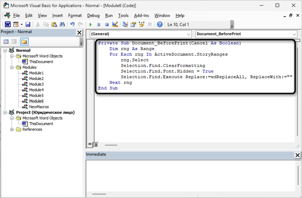The height and width of the screenshot is (198, 302).
Task: Switch to Procedure View at code window bottom
Action: click(x=90, y=145)
